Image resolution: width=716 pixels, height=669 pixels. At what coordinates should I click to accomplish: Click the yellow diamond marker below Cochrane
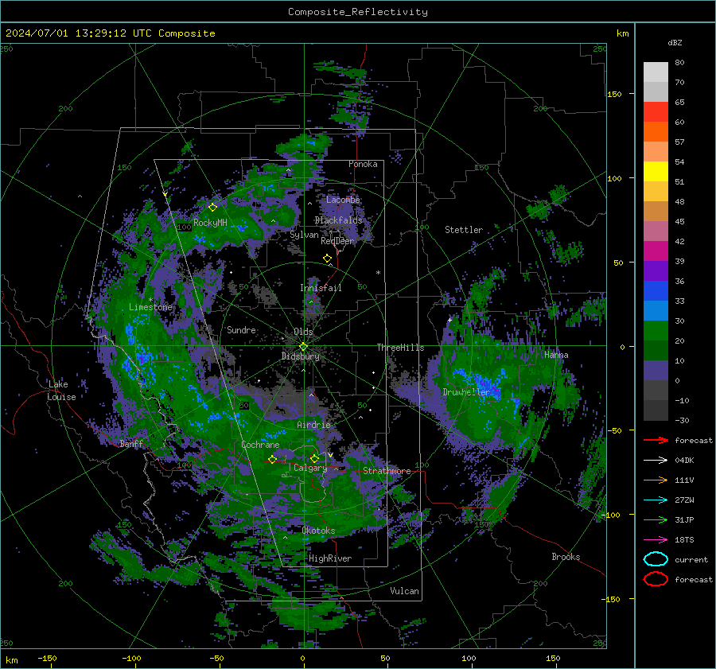[x=273, y=460]
